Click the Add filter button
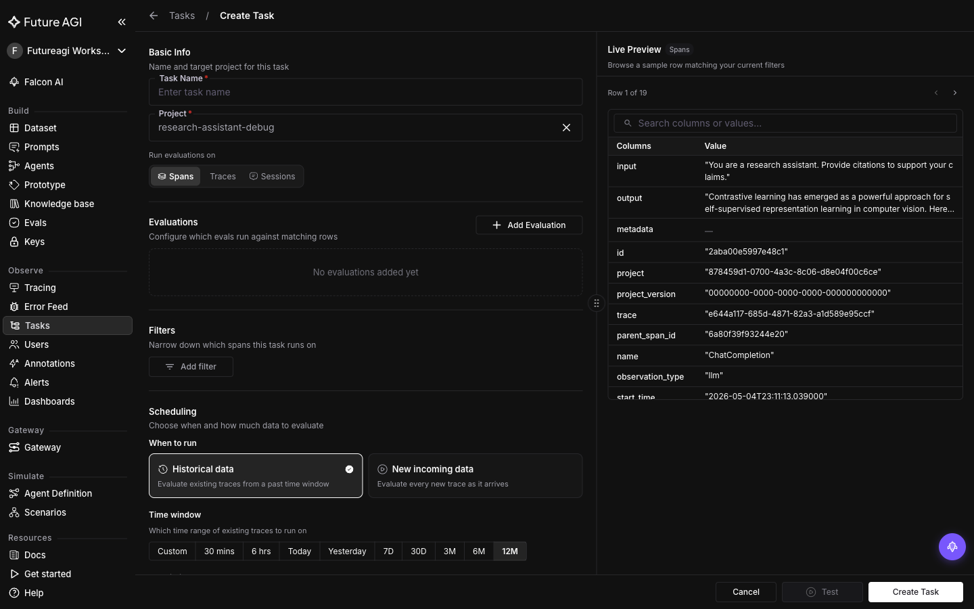 (x=191, y=367)
